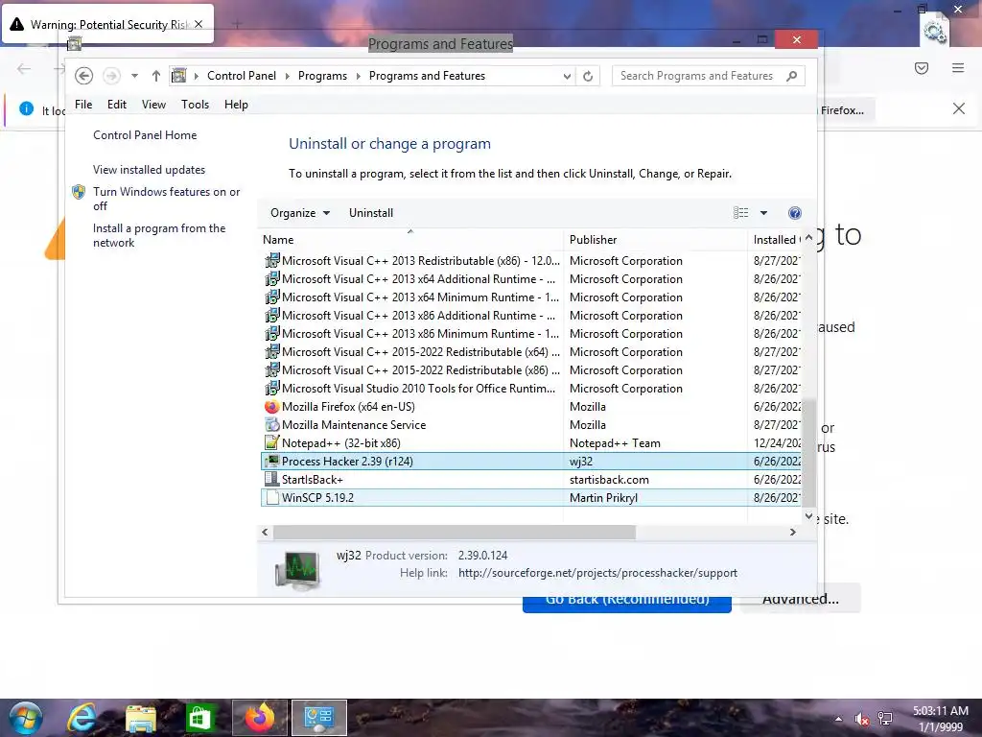The width and height of the screenshot is (982, 737).
Task: Click the search magnifier icon
Action: 791,76
